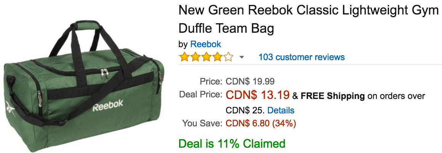Expand the star rating dropdown arrow
The width and height of the screenshot is (442, 153).
click(x=241, y=57)
